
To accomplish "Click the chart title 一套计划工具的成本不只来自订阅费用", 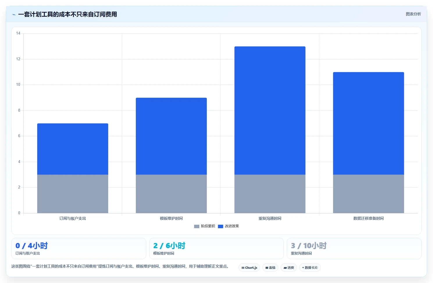I will coord(67,14).
